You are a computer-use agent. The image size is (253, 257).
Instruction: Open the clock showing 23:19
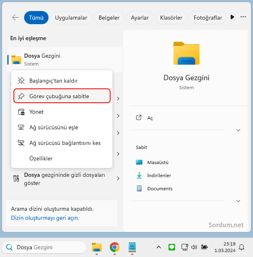click(x=225, y=247)
